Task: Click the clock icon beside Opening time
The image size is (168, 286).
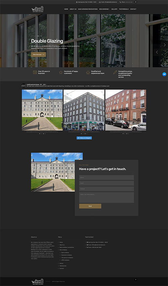Action: click(77, 2)
